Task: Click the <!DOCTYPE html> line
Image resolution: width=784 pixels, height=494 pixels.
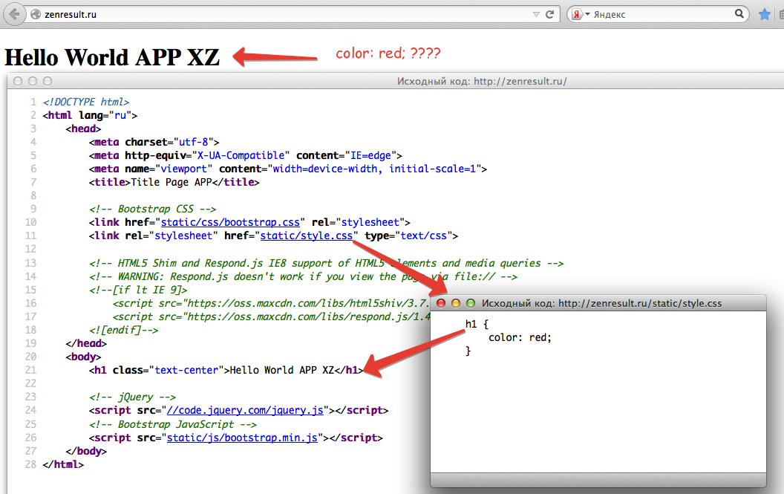Action: [86, 102]
